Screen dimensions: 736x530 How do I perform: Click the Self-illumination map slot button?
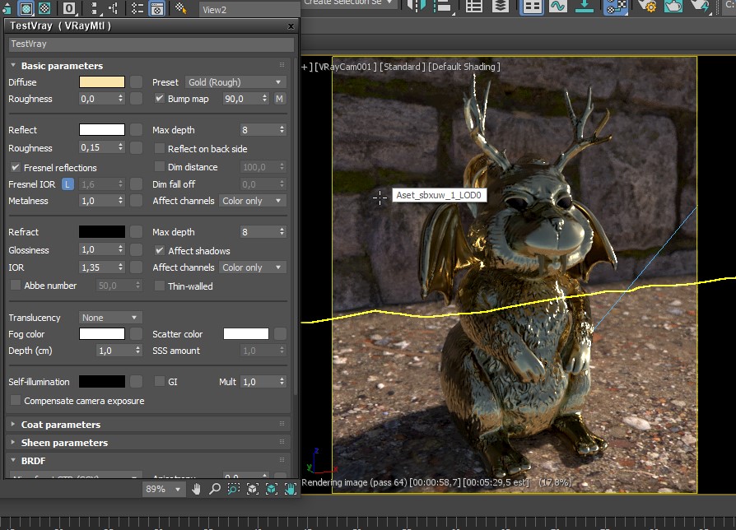(x=136, y=381)
